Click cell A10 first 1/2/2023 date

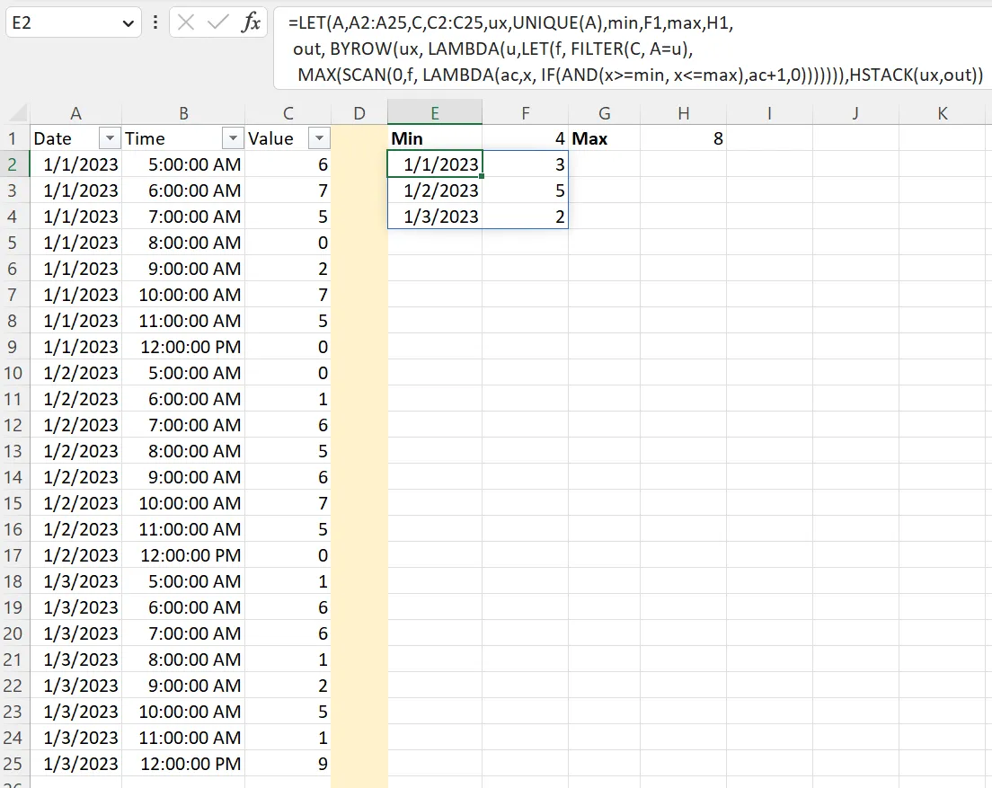[75, 373]
